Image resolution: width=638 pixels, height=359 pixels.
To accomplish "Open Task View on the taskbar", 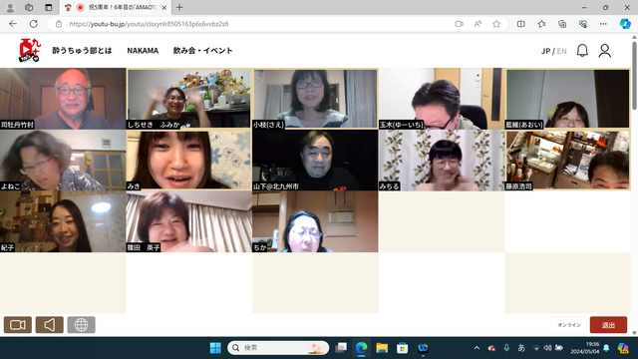I will [341, 348].
